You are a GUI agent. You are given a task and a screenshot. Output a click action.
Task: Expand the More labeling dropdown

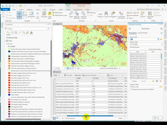point(130,18)
